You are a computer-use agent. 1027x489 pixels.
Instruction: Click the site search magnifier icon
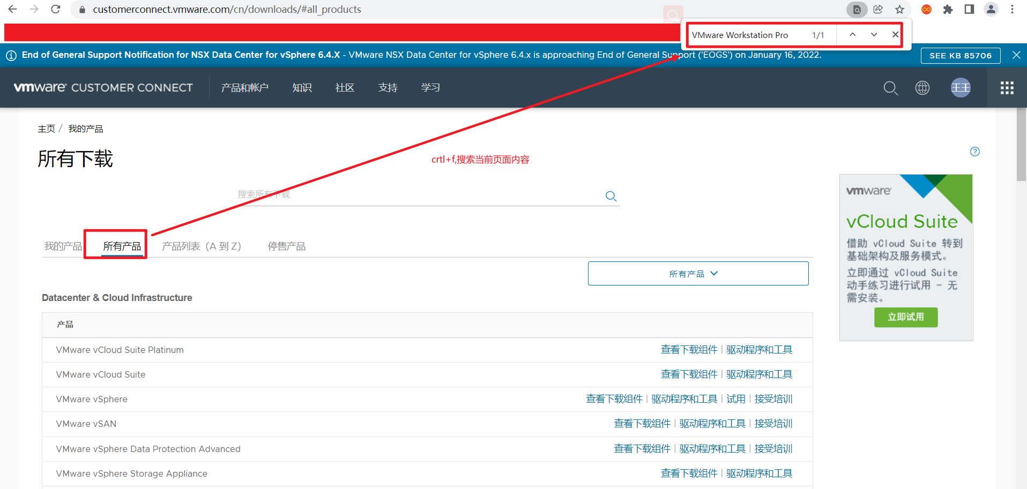[890, 88]
